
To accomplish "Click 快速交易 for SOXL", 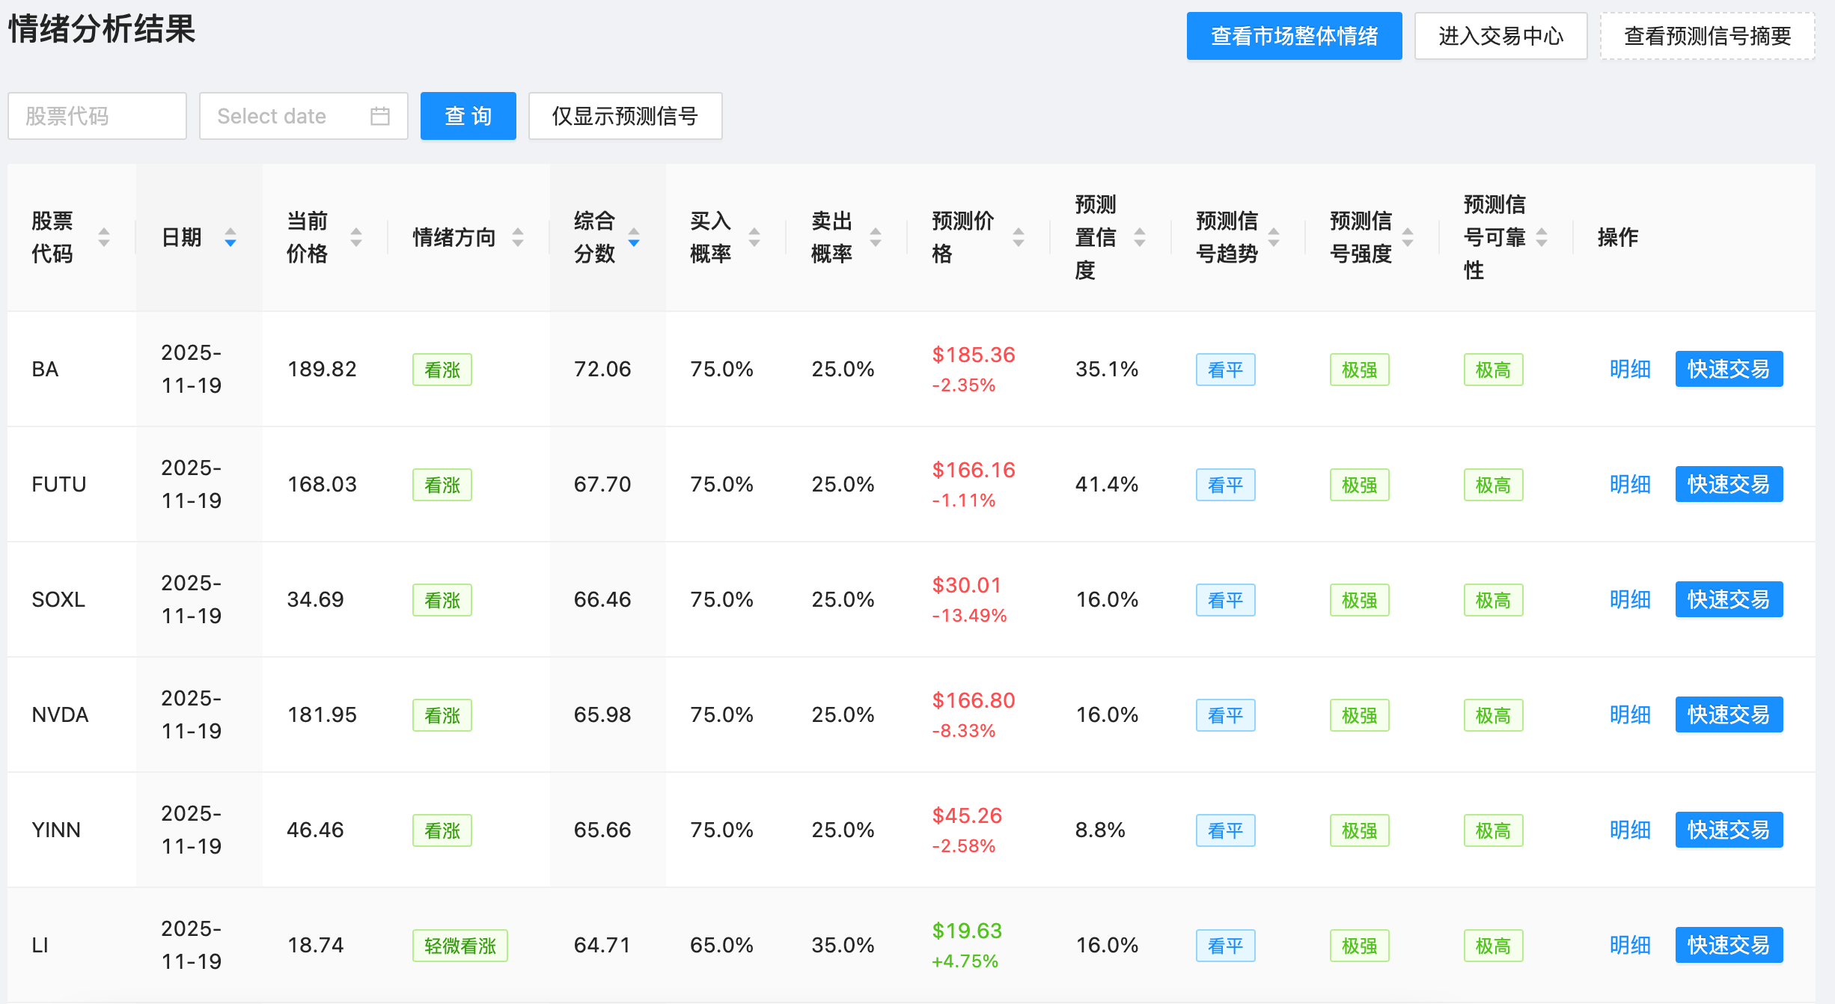I will (x=1729, y=599).
